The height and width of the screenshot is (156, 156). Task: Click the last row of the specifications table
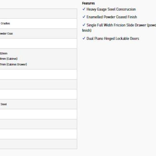coord(38,144)
